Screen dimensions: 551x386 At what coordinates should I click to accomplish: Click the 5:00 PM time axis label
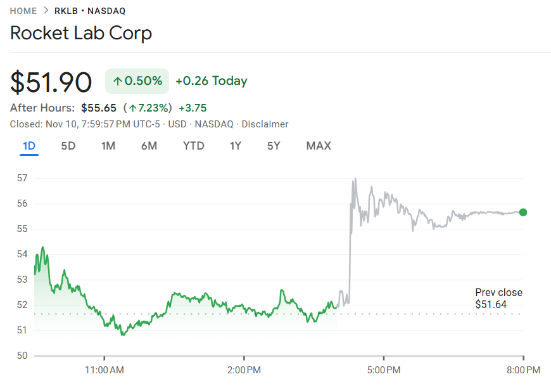click(x=384, y=369)
